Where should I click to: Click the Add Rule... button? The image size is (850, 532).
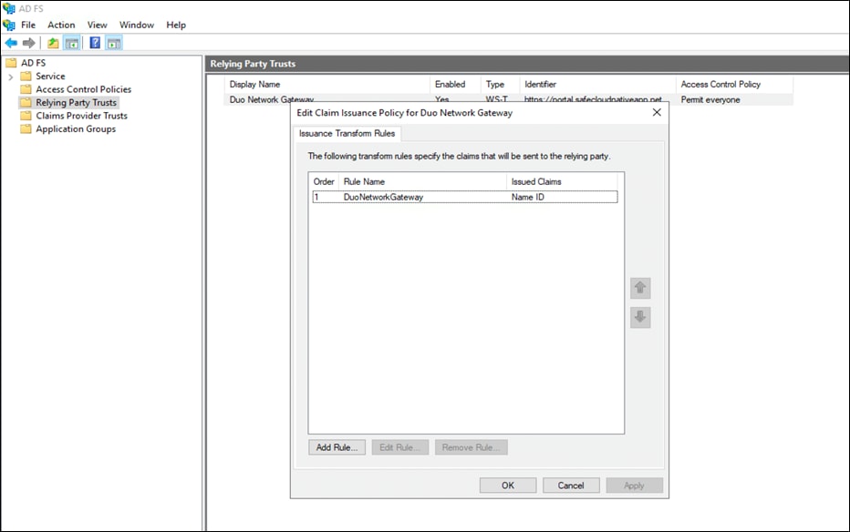click(x=337, y=447)
